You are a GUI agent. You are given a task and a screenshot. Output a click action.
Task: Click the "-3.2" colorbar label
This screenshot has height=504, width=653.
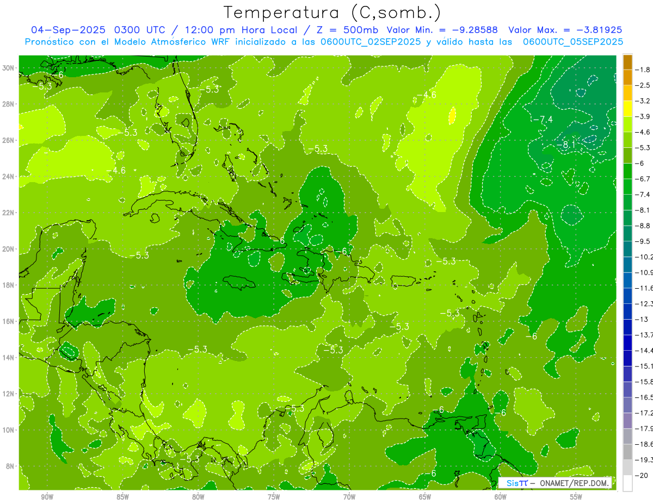coord(643,101)
